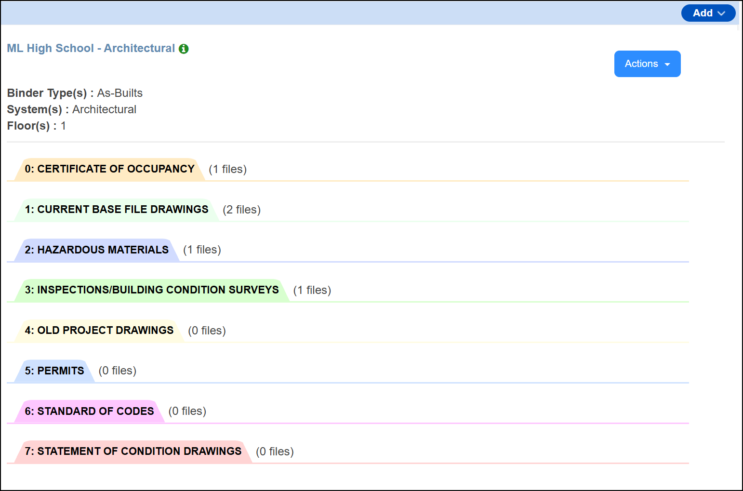Viewport: 743px width, 491px height.
Task: Click '(1 files)' beside Inspections/Building Condition Surveys
Action: 312,290
